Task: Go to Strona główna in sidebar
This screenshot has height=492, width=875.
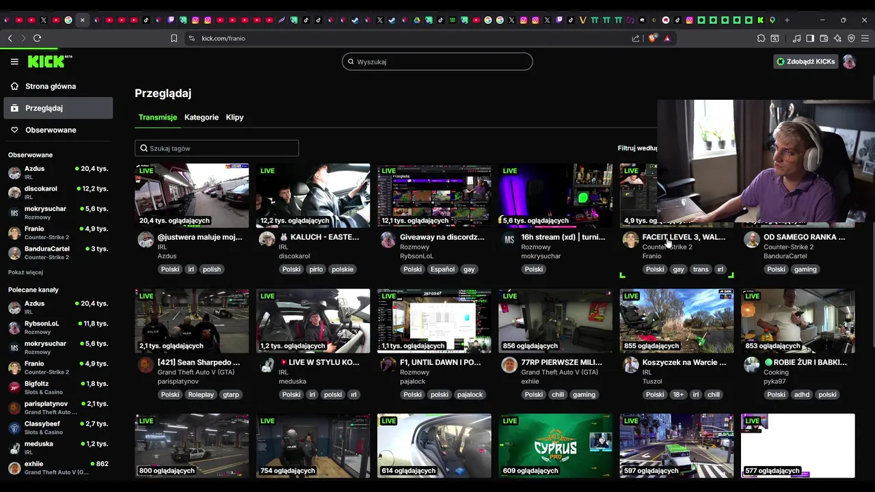Action: [x=58, y=86]
